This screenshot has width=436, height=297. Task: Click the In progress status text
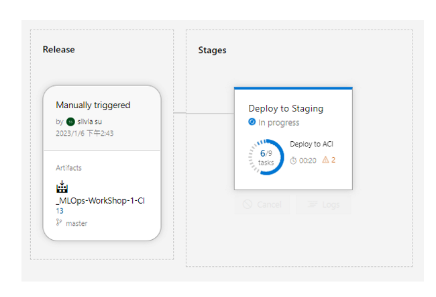278,123
